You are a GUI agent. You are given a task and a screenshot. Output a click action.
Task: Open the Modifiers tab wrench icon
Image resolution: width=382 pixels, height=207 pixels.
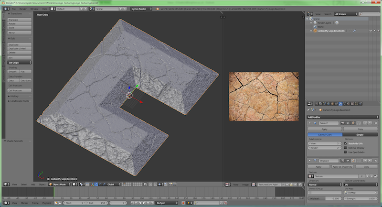tap(340, 103)
